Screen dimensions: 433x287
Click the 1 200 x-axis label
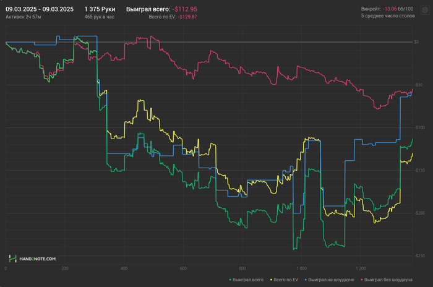pyautogui.click(x=361, y=268)
